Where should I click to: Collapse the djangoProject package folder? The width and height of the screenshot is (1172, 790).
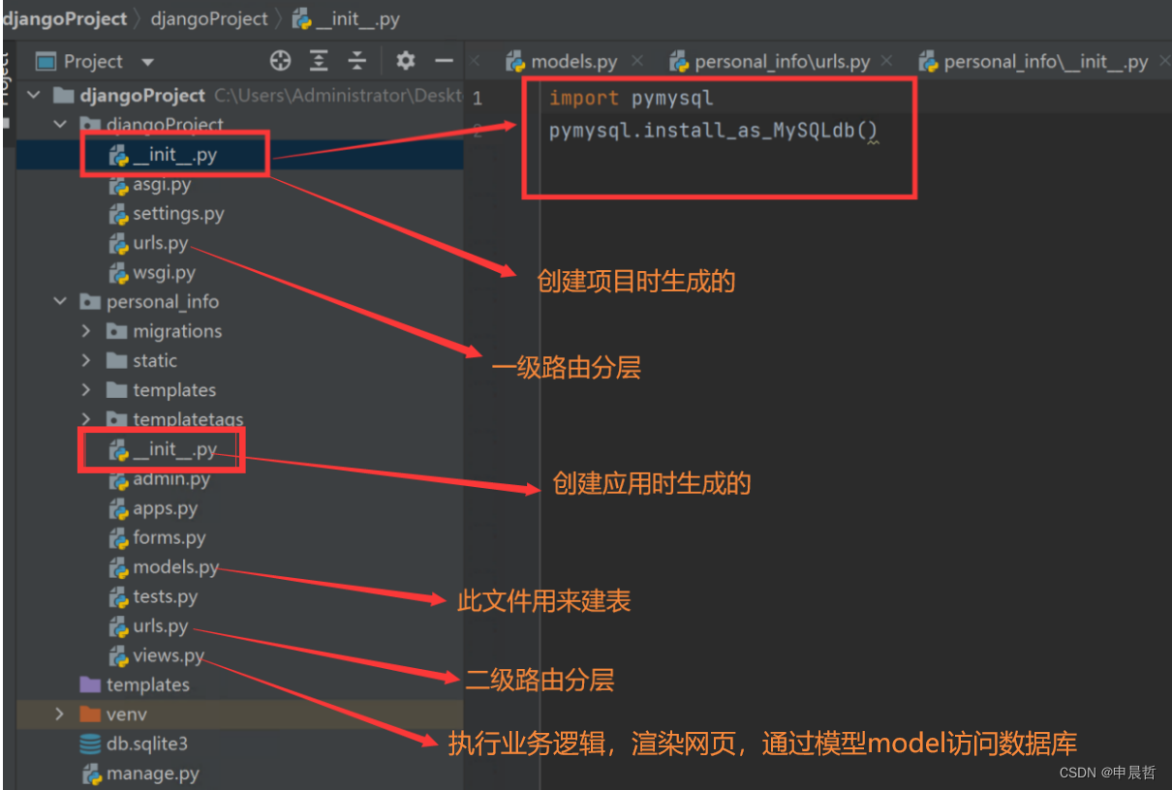(x=60, y=124)
